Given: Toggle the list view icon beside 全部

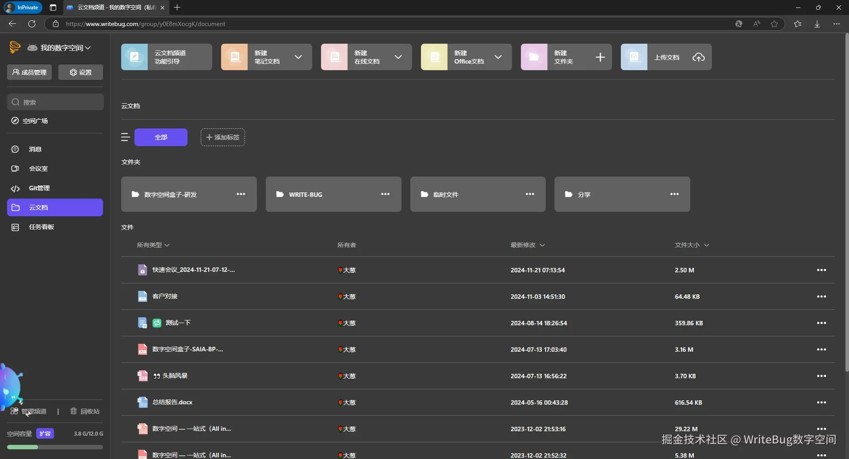Looking at the screenshot, I should click(x=125, y=137).
